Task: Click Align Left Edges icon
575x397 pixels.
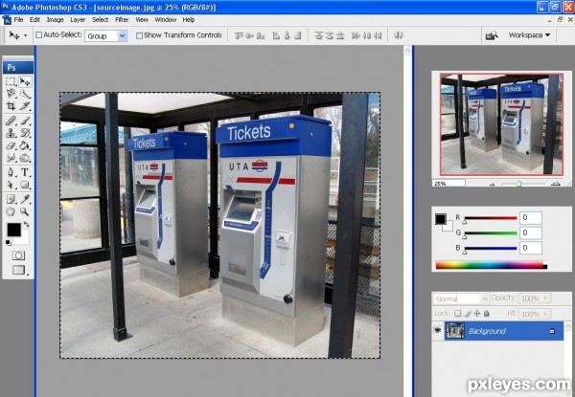Action: pyautogui.click(x=277, y=35)
